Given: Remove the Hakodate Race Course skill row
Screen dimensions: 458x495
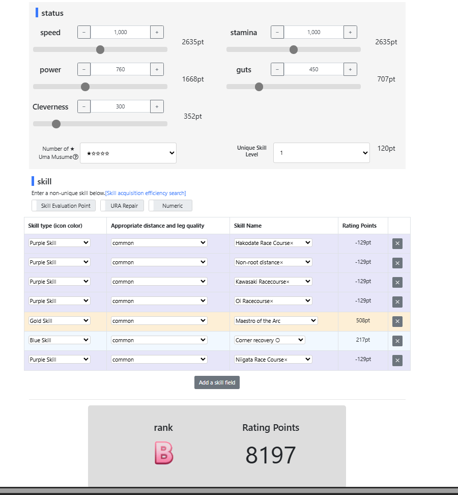Looking at the screenshot, I should click(x=397, y=243).
